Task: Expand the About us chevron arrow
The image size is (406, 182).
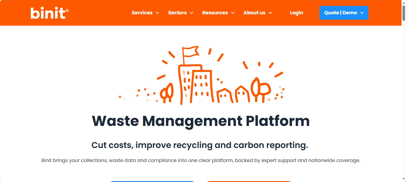Action: (x=270, y=13)
